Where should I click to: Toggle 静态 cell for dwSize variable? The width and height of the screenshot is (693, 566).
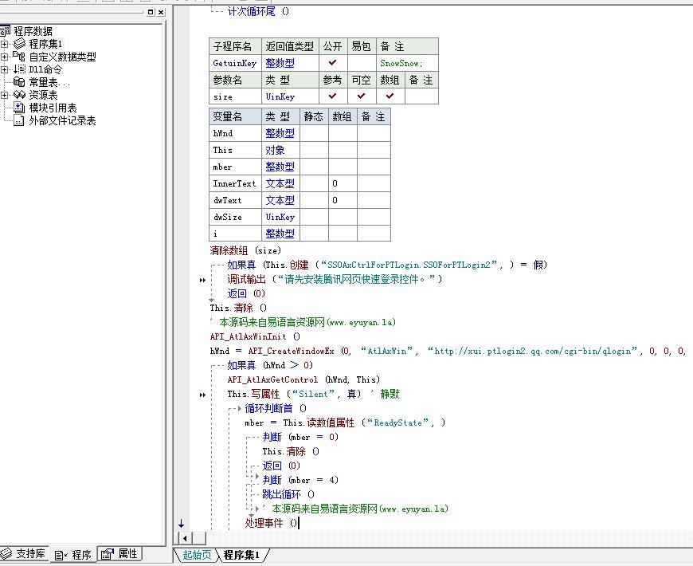pos(314,217)
